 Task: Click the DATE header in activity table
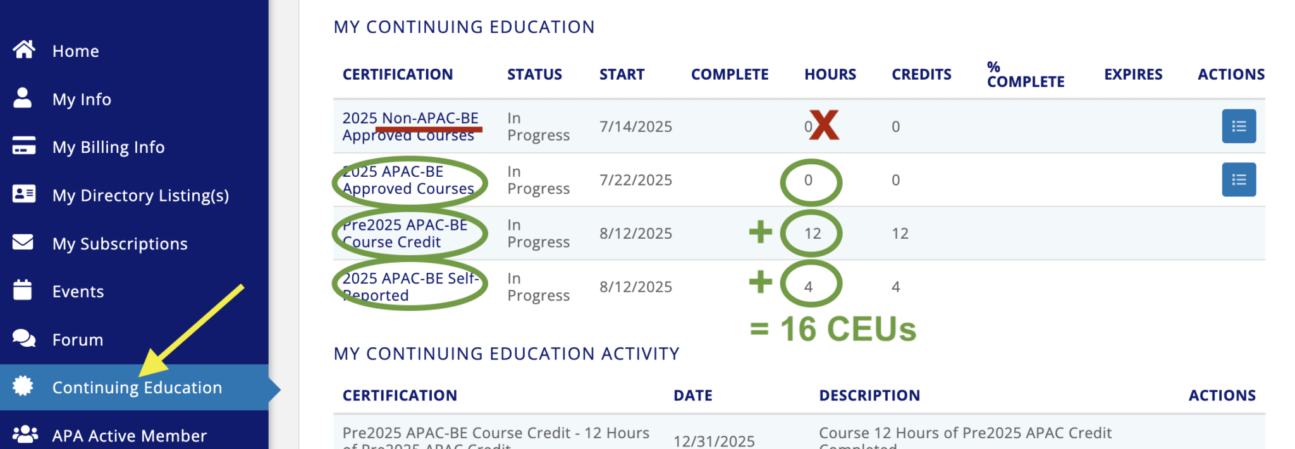click(x=693, y=395)
